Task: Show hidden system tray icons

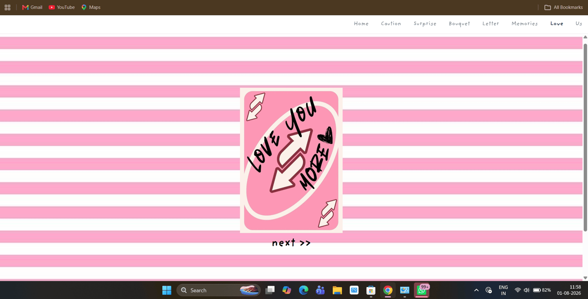Action: tap(476, 290)
